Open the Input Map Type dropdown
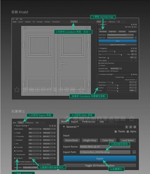150x174 pixels. [x=116, y=69]
